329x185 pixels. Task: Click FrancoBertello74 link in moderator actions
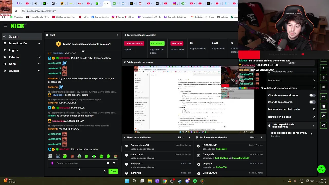coord(241,158)
